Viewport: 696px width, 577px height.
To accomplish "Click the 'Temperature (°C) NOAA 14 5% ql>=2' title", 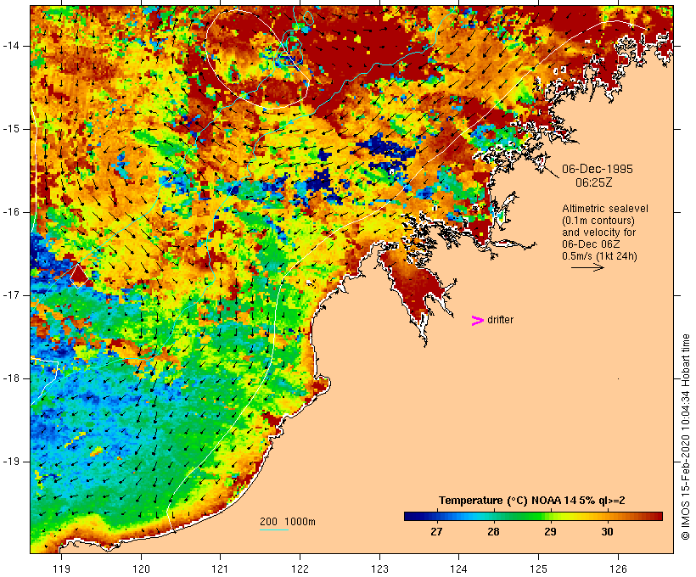I will click(532, 501).
